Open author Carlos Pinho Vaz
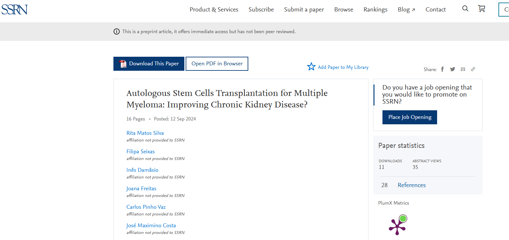 [146, 207]
